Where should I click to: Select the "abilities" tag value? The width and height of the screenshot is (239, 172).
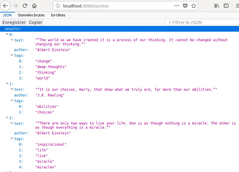tap(47, 107)
